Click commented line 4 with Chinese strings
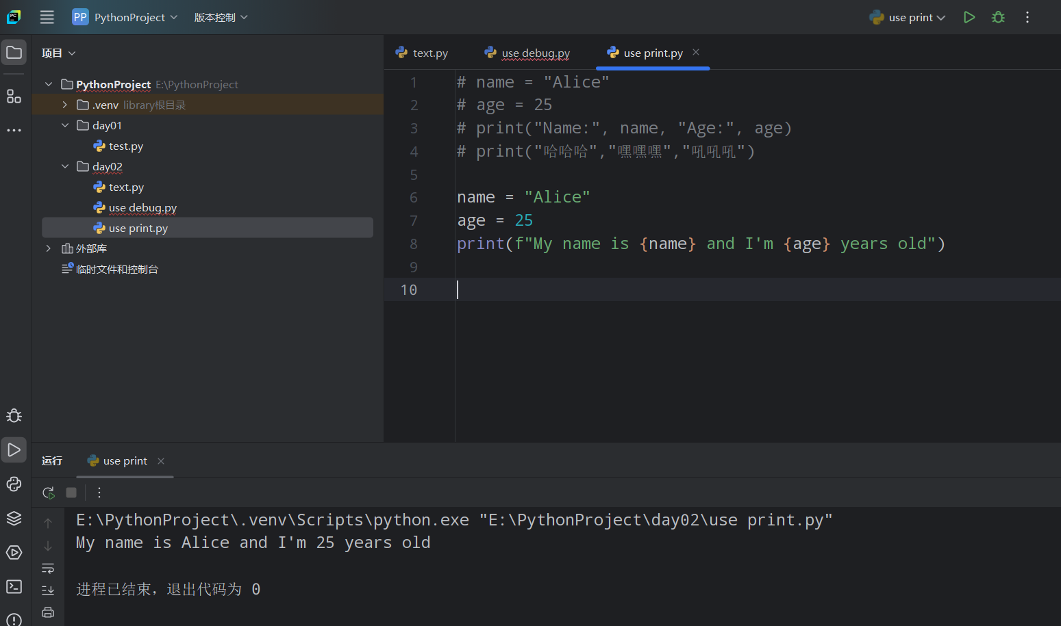Viewport: 1061px width, 626px height. (606, 151)
